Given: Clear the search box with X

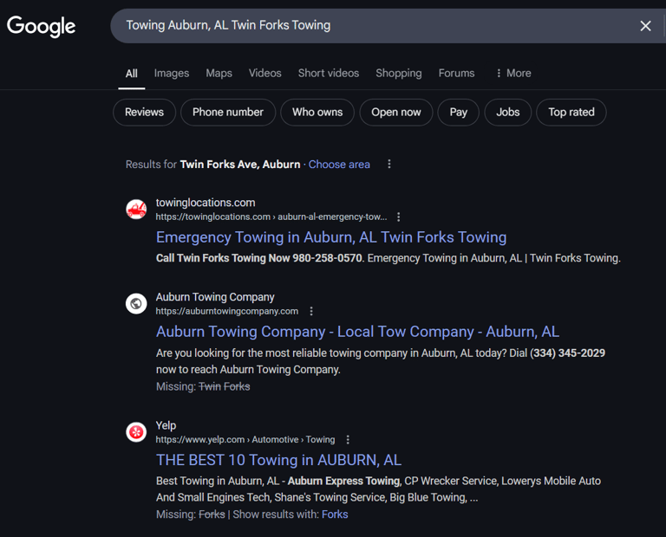Looking at the screenshot, I should point(645,26).
